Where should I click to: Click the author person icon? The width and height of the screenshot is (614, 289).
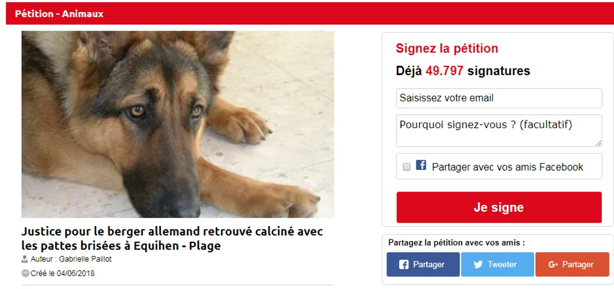[25, 259]
